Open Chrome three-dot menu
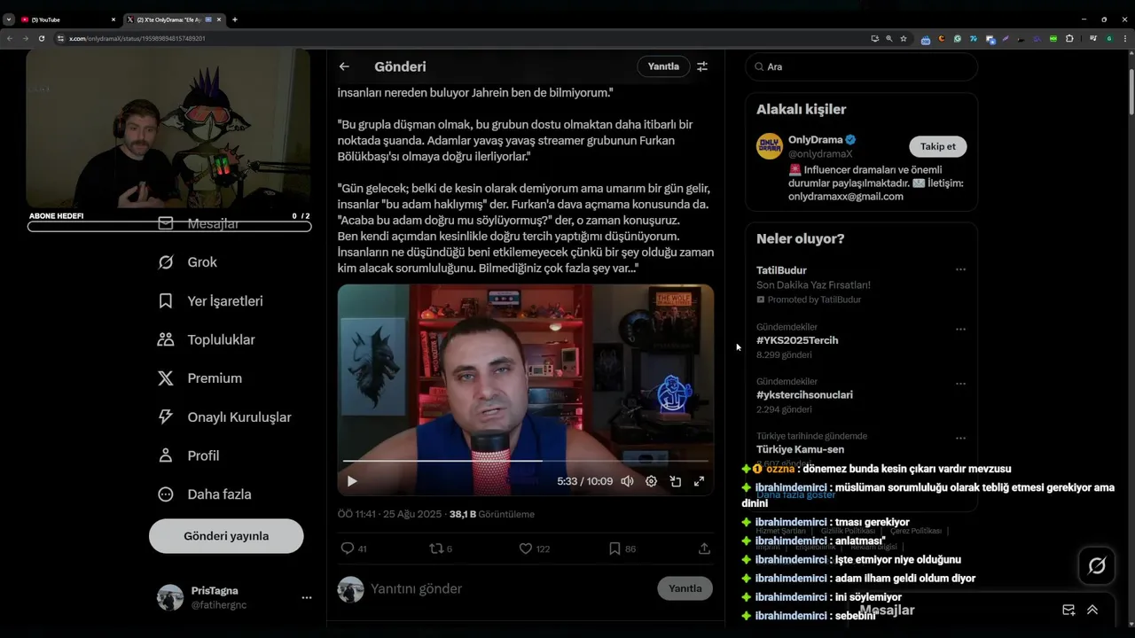The width and height of the screenshot is (1135, 638). 1124,38
